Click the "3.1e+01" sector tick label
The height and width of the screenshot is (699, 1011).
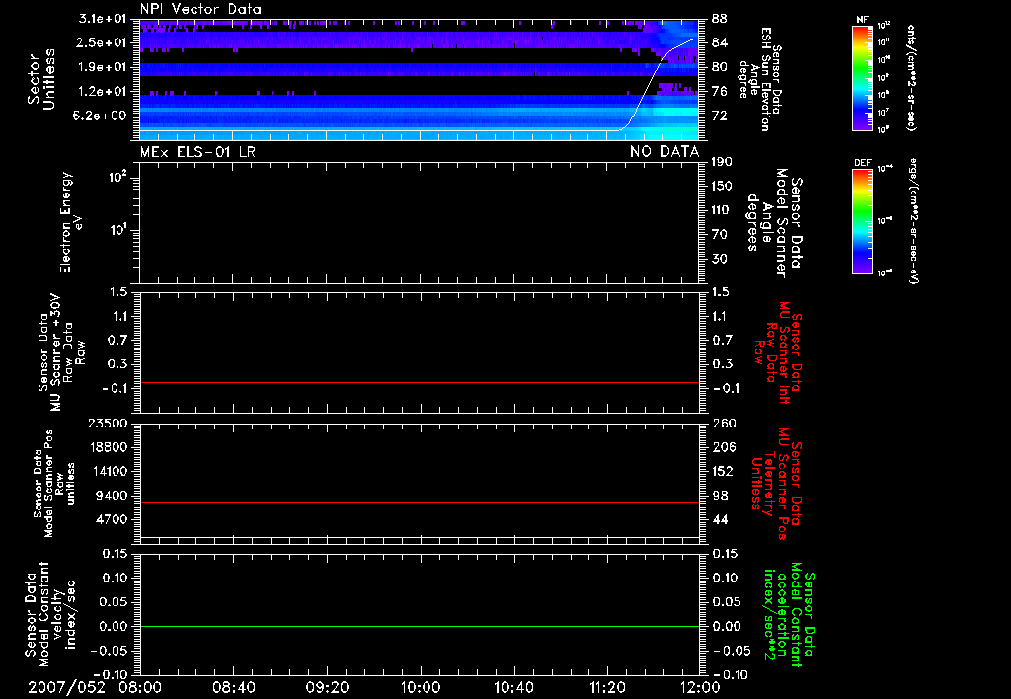103,19
